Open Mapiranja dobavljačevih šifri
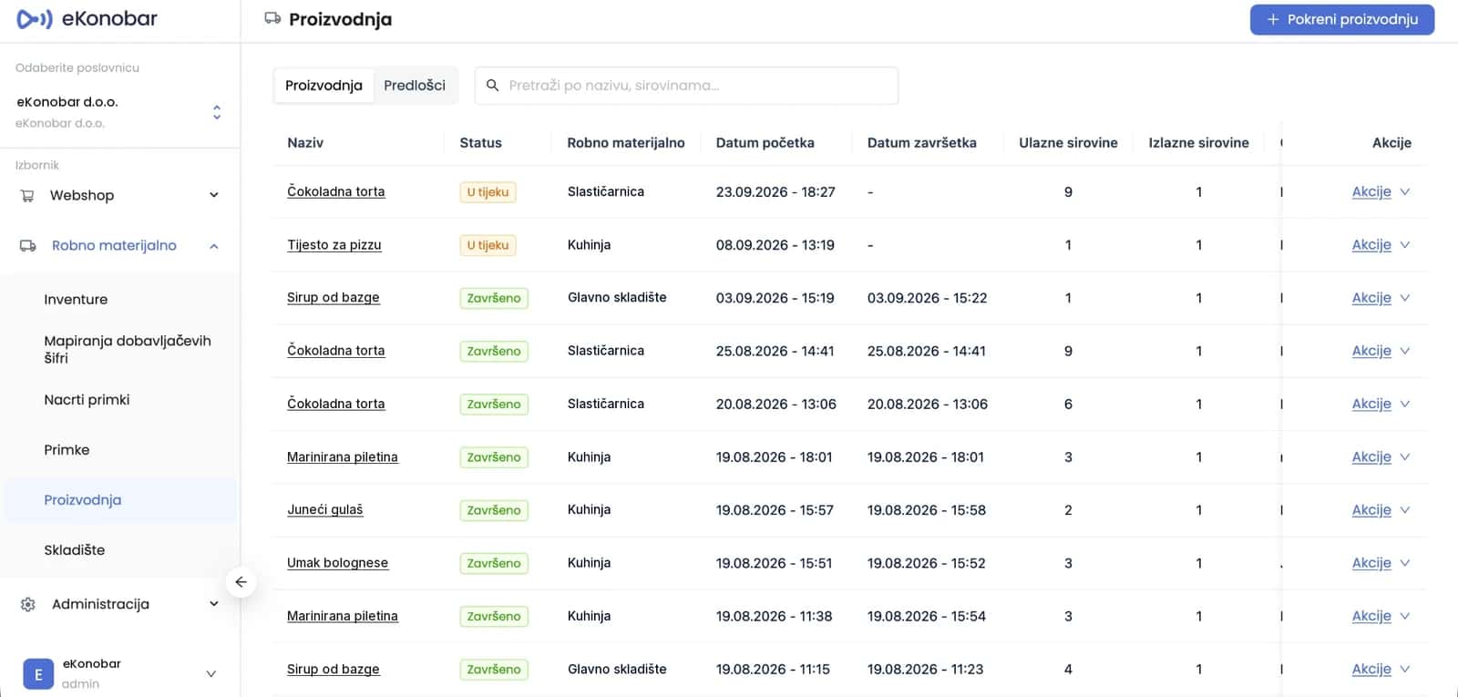The width and height of the screenshot is (1458, 697). (128, 349)
